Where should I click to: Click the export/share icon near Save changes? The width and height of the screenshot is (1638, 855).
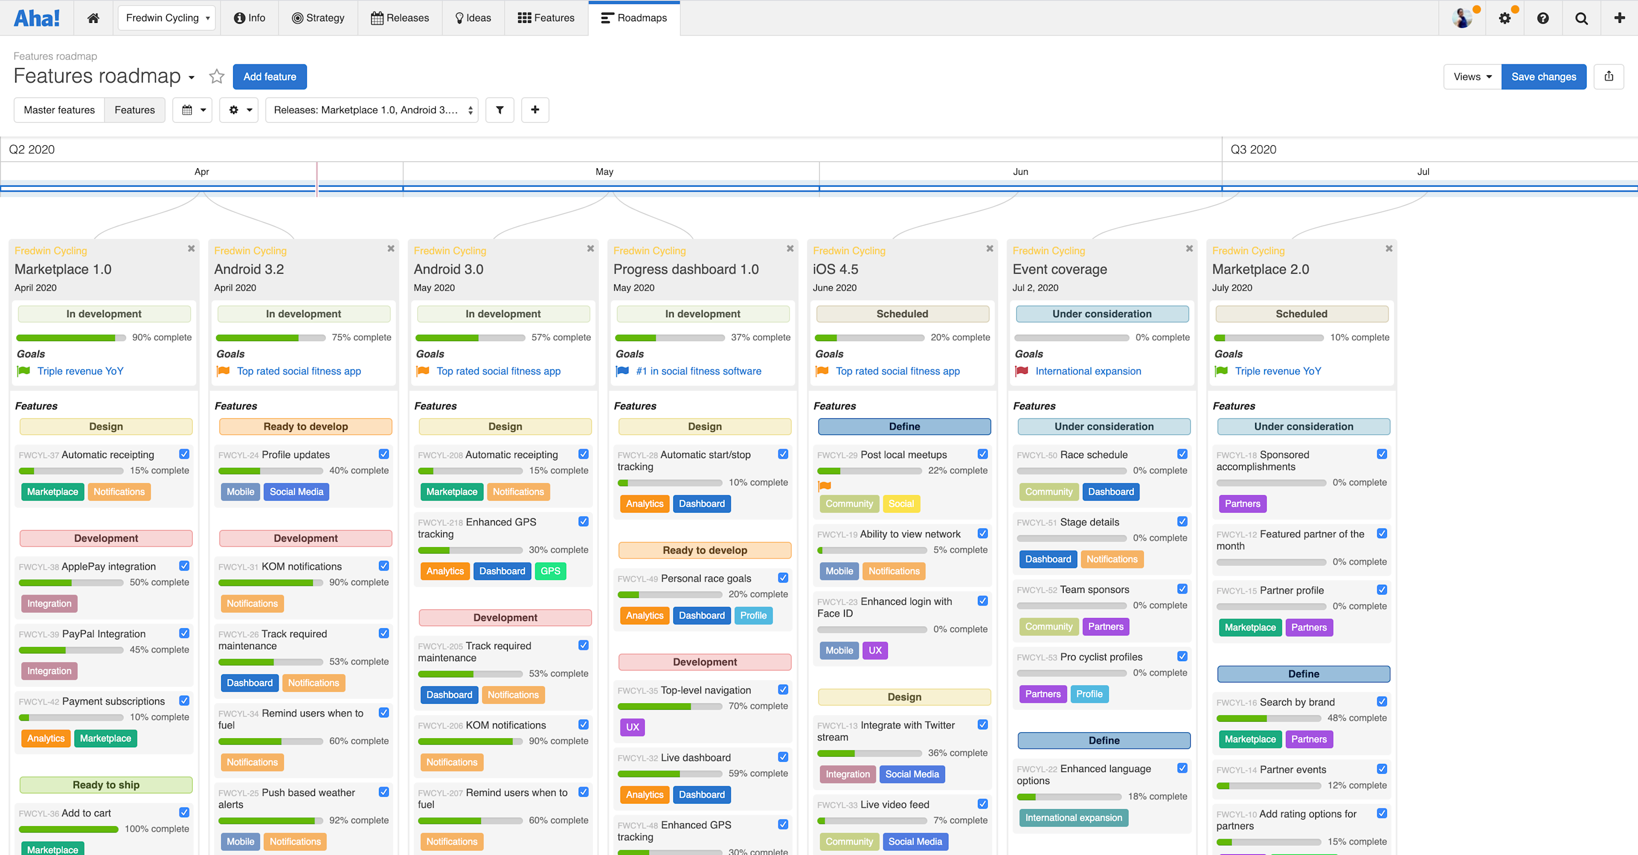(x=1610, y=76)
